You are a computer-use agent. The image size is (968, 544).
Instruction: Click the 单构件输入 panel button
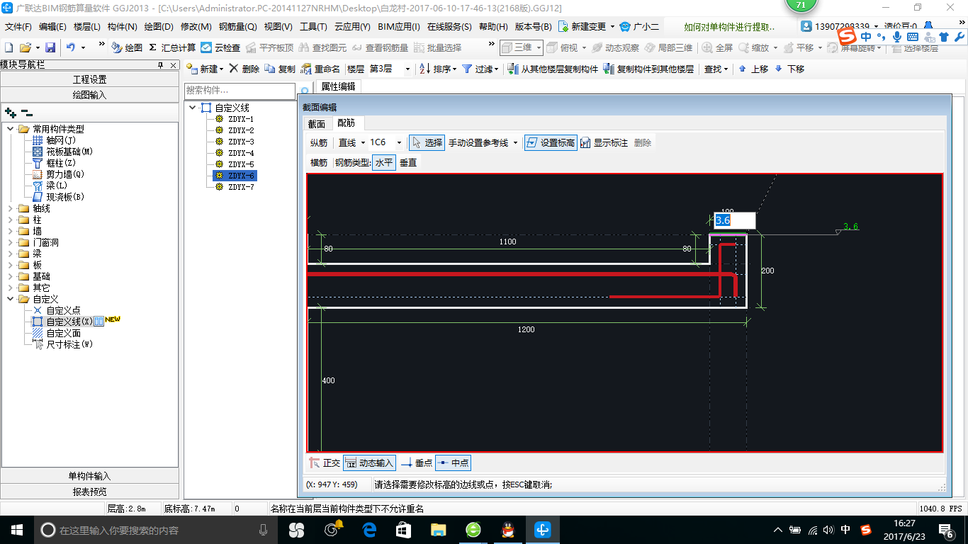tap(89, 476)
